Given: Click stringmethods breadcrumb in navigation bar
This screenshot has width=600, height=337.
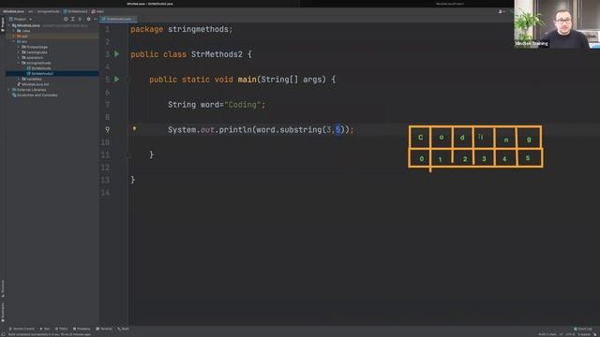Looking at the screenshot, I should coord(48,11).
